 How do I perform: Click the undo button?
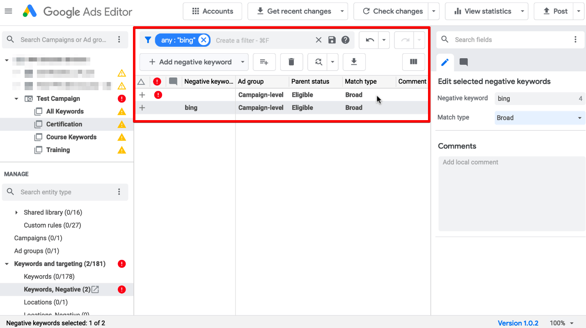click(369, 40)
